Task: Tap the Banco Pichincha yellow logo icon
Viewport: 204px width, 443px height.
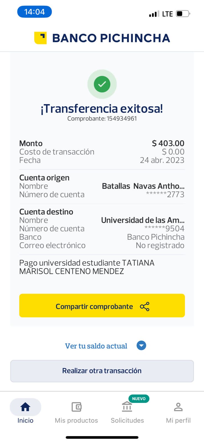Action: [x=40, y=38]
